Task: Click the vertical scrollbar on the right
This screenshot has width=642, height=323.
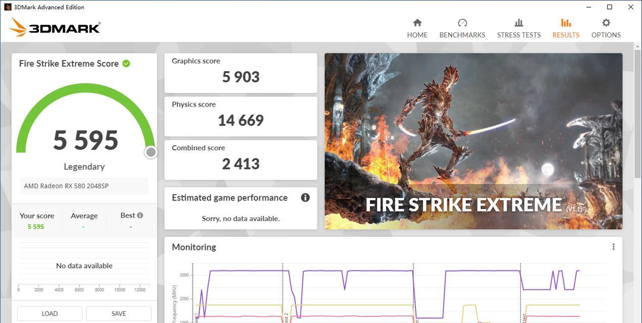Action: click(x=637, y=114)
